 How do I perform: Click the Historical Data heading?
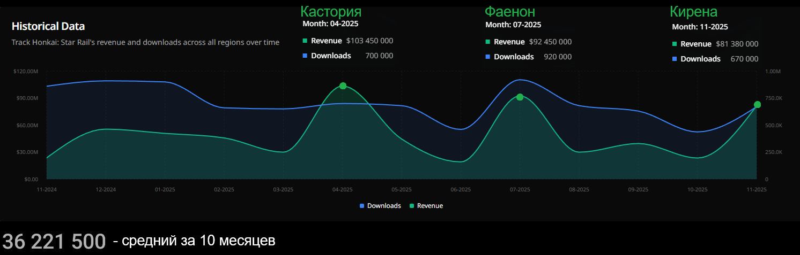(x=48, y=26)
